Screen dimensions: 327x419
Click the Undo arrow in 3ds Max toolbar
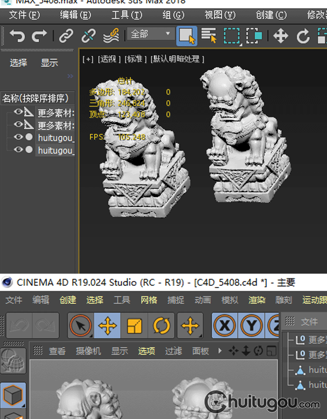tap(17, 35)
